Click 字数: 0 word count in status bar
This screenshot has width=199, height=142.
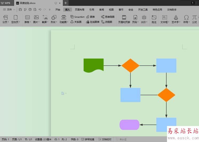click(x=74, y=139)
